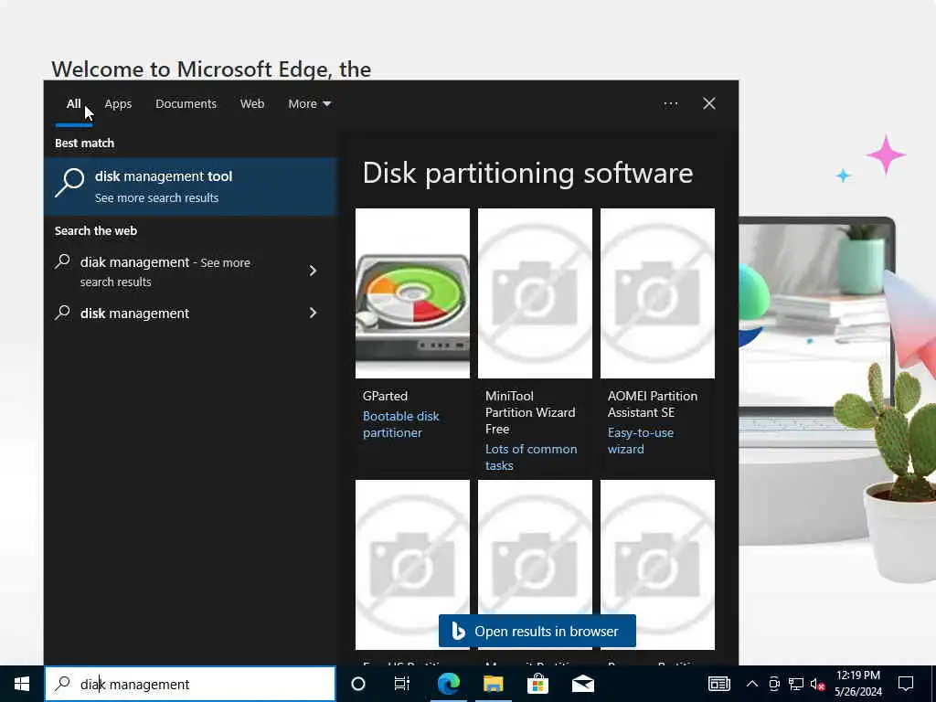Screen dimensions: 936x702
Task: Open the three-dot options menu in search panel
Action: click(x=670, y=104)
